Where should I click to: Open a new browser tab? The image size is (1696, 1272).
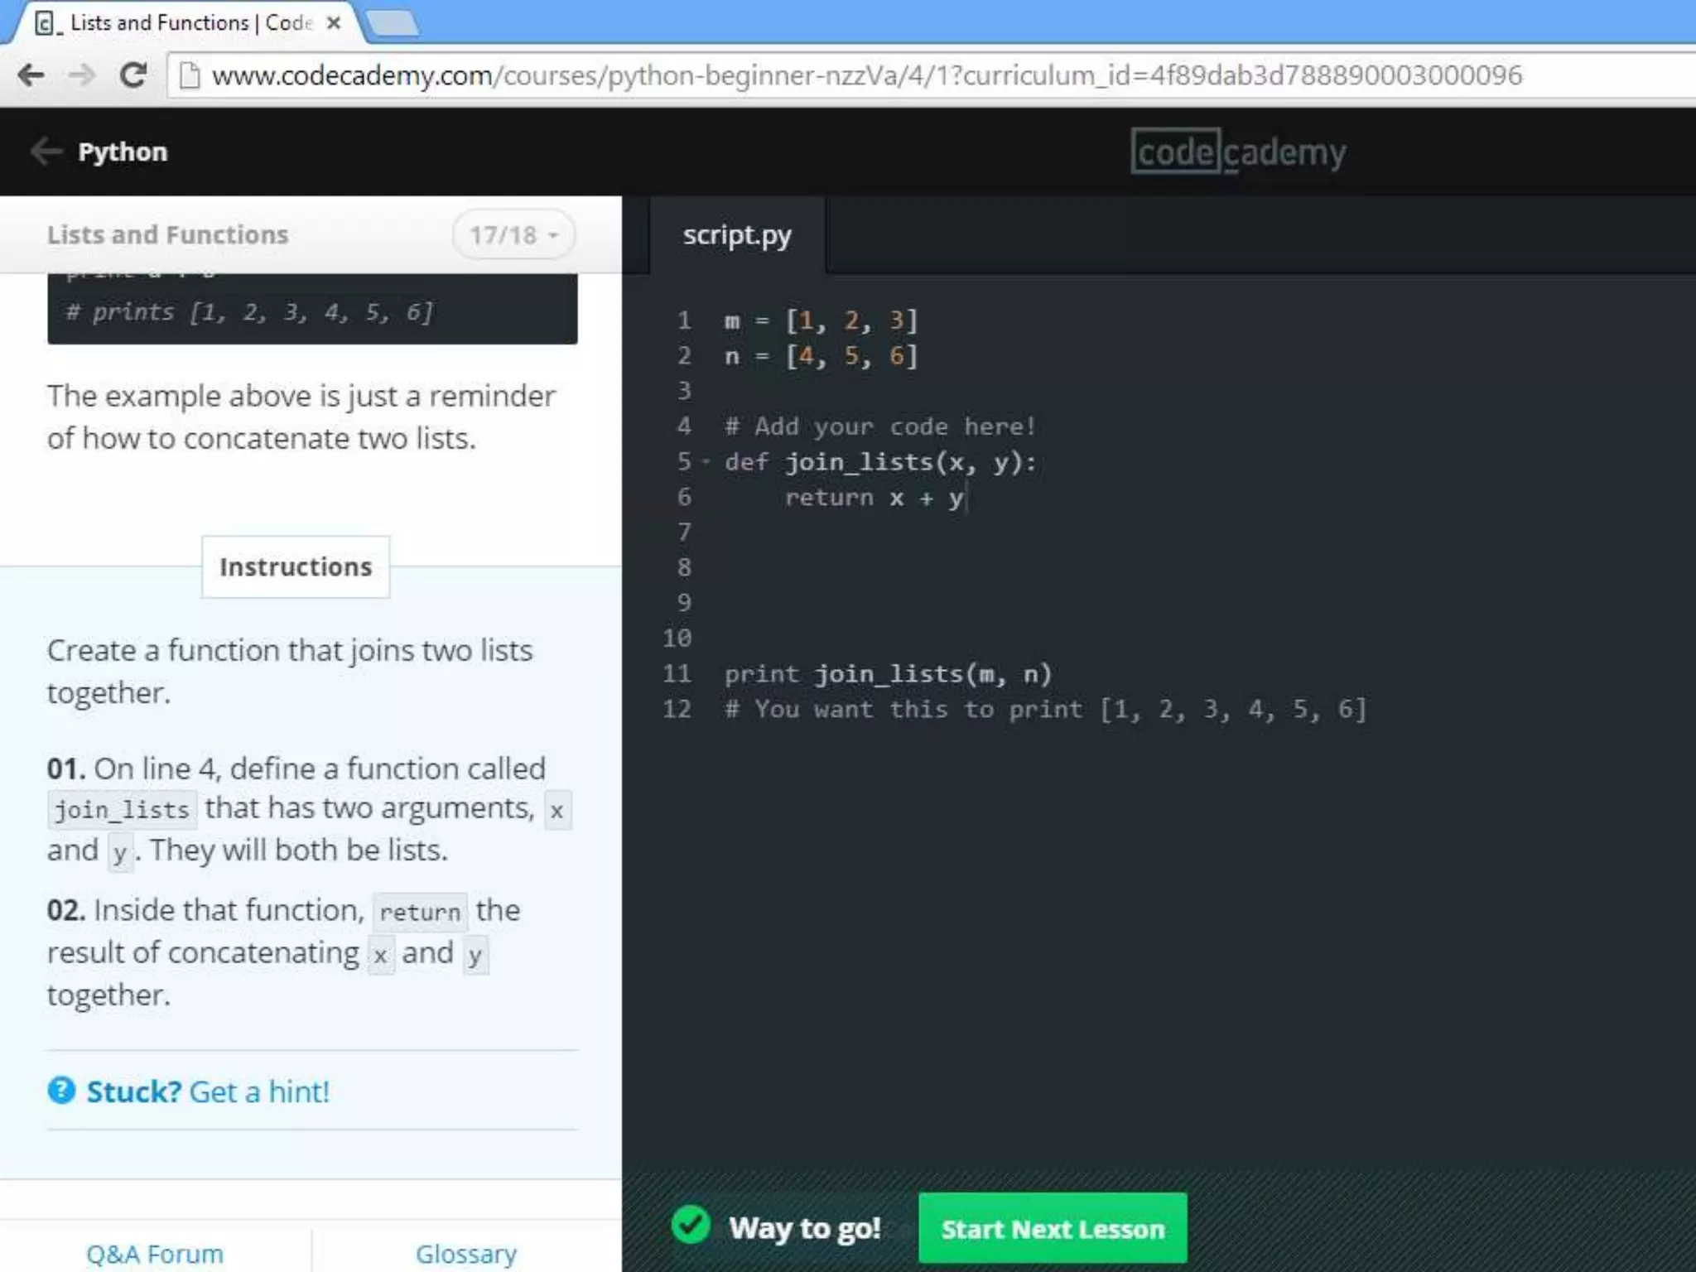pyautogui.click(x=392, y=23)
